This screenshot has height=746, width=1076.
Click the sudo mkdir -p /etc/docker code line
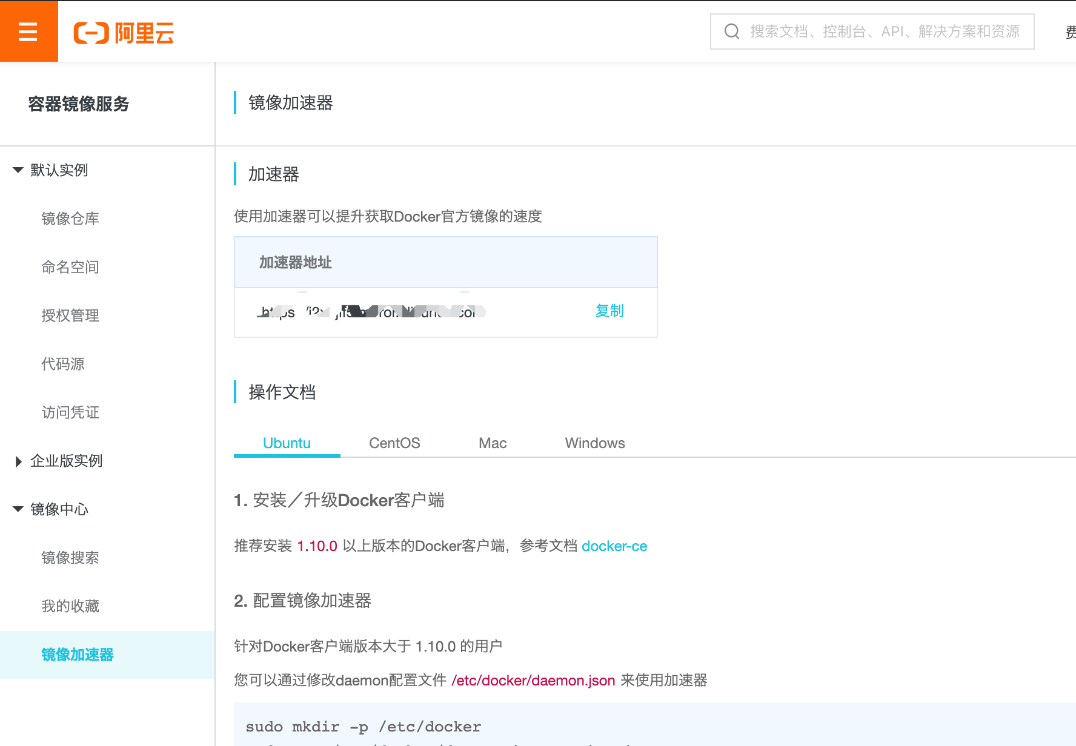tap(364, 727)
